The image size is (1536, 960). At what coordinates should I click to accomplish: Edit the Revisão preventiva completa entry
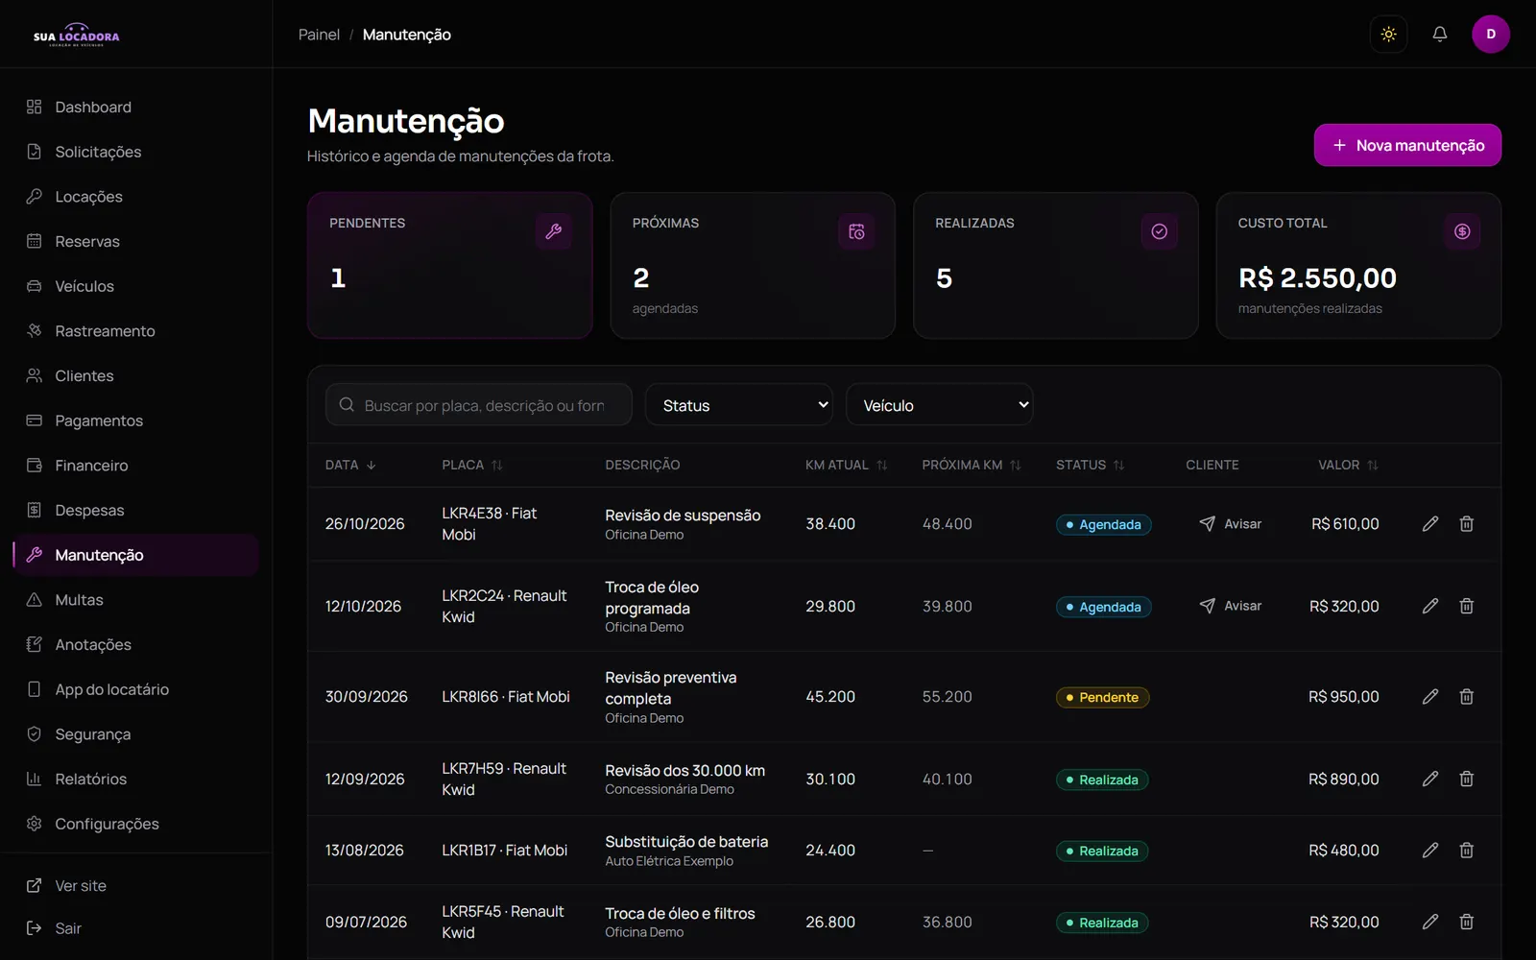pyautogui.click(x=1429, y=697)
